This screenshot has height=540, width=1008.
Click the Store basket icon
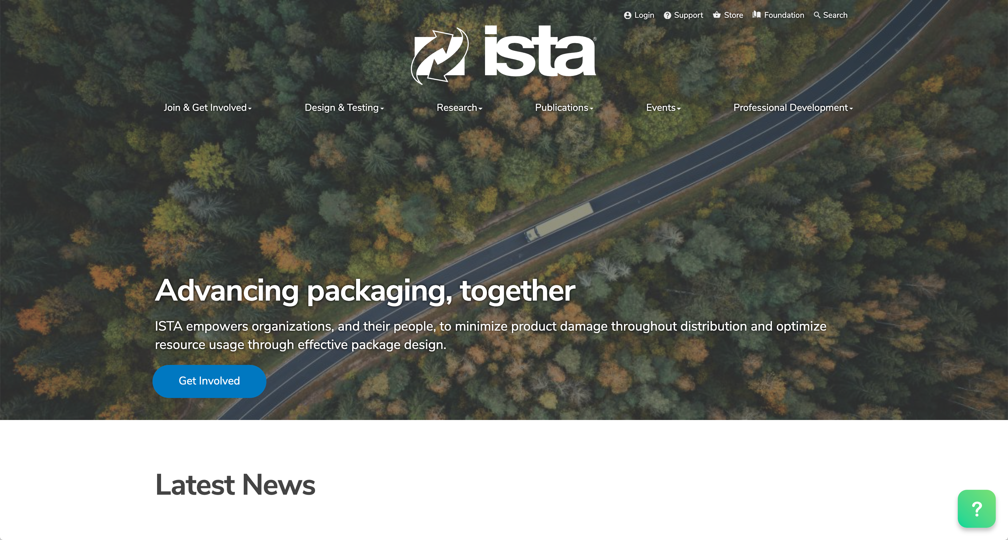pos(717,15)
